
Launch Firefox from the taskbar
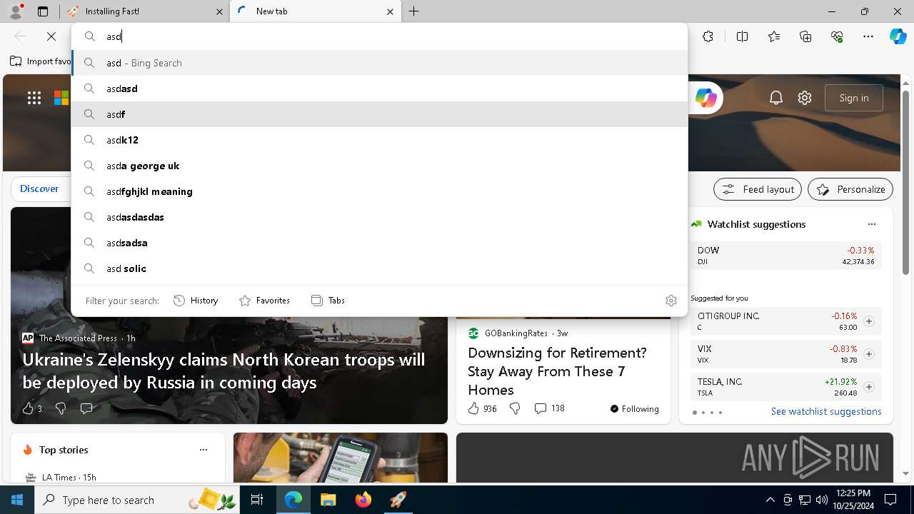tap(363, 500)
